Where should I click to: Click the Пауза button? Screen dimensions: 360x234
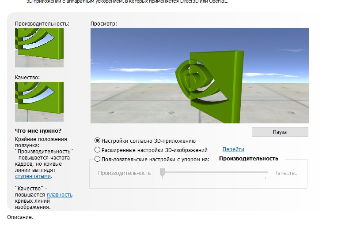[280, 132]
